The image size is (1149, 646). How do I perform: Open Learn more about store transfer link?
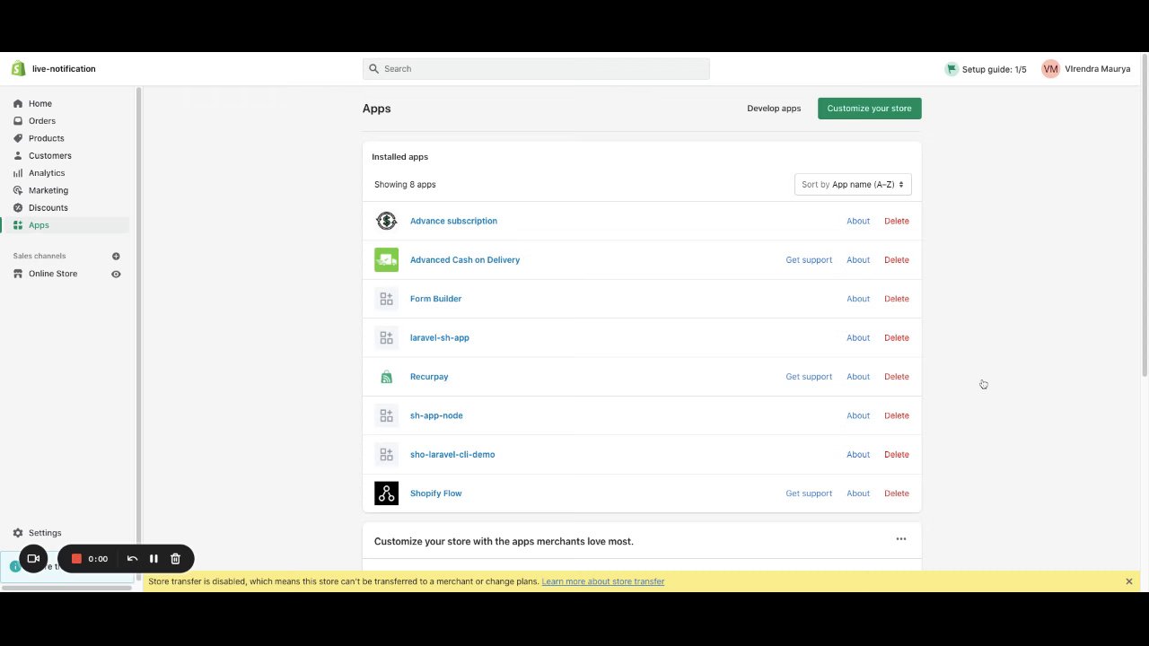602,581
